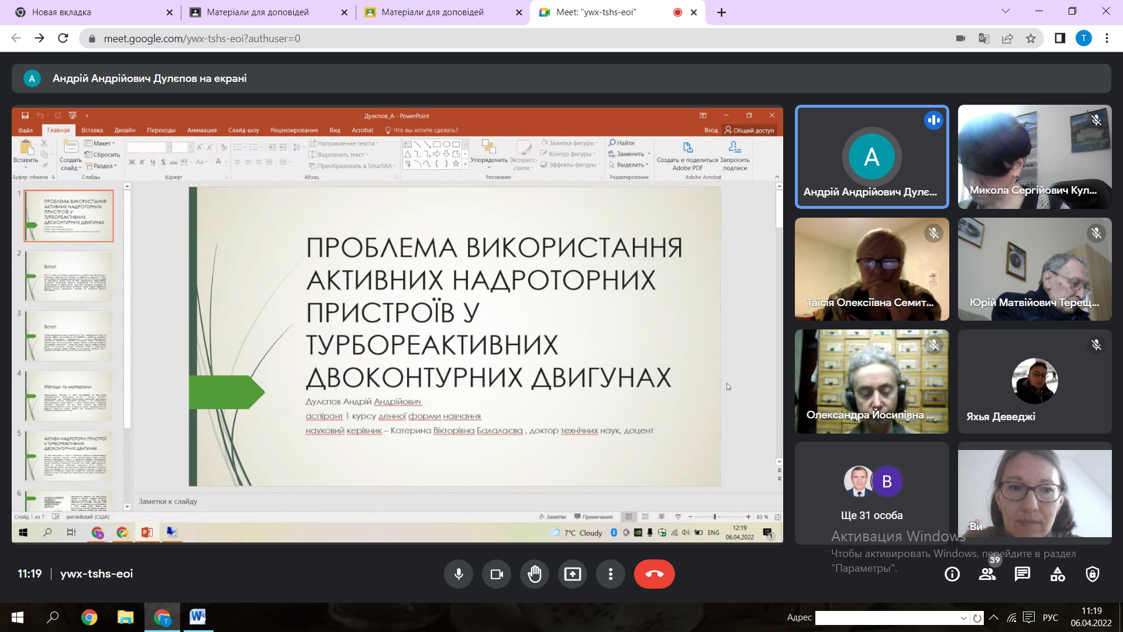
Task: Open Word from the Windows taskbar
Action: [x=198, y=617]
